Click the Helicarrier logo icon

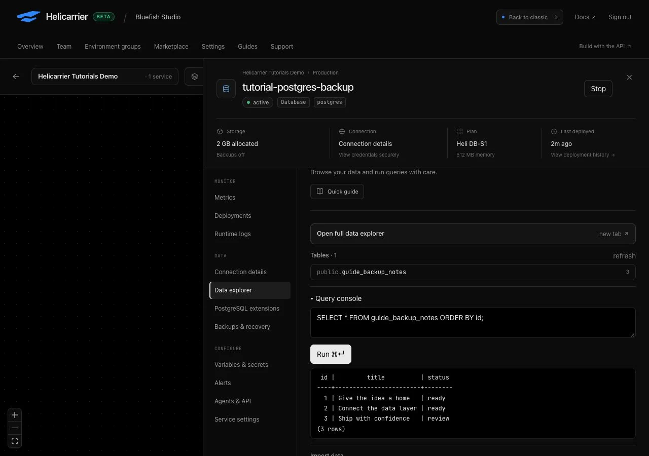tap(28, 17)
